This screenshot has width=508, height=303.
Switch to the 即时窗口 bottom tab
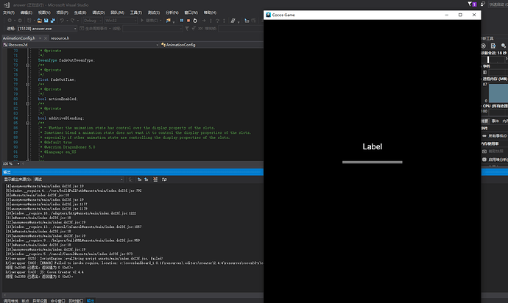(76, 301)
